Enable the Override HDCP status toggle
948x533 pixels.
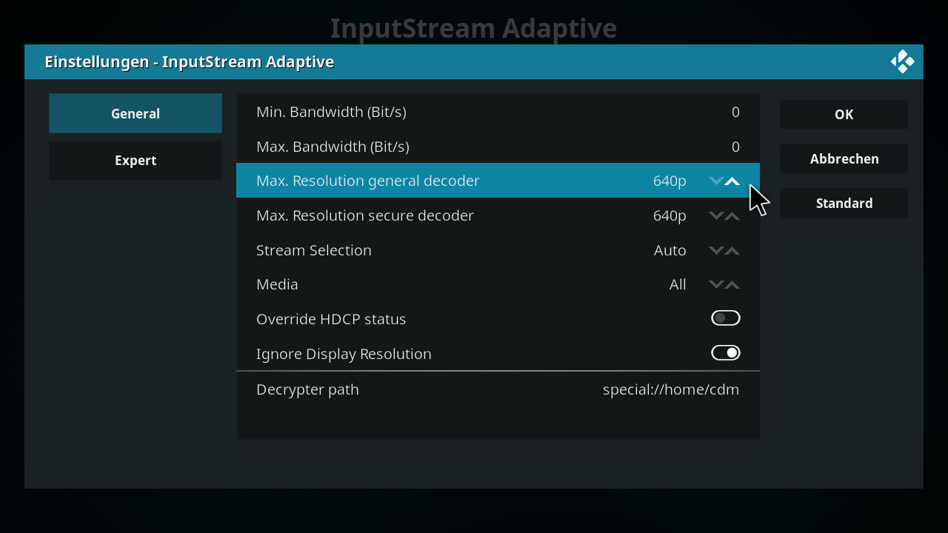[x=726, y=318]
